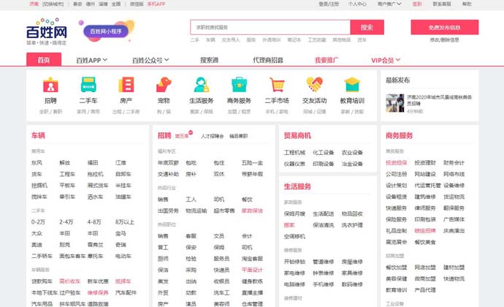504x307 pixels.
Task: Click the 百姓网 logo
Action: pos(47,31)
